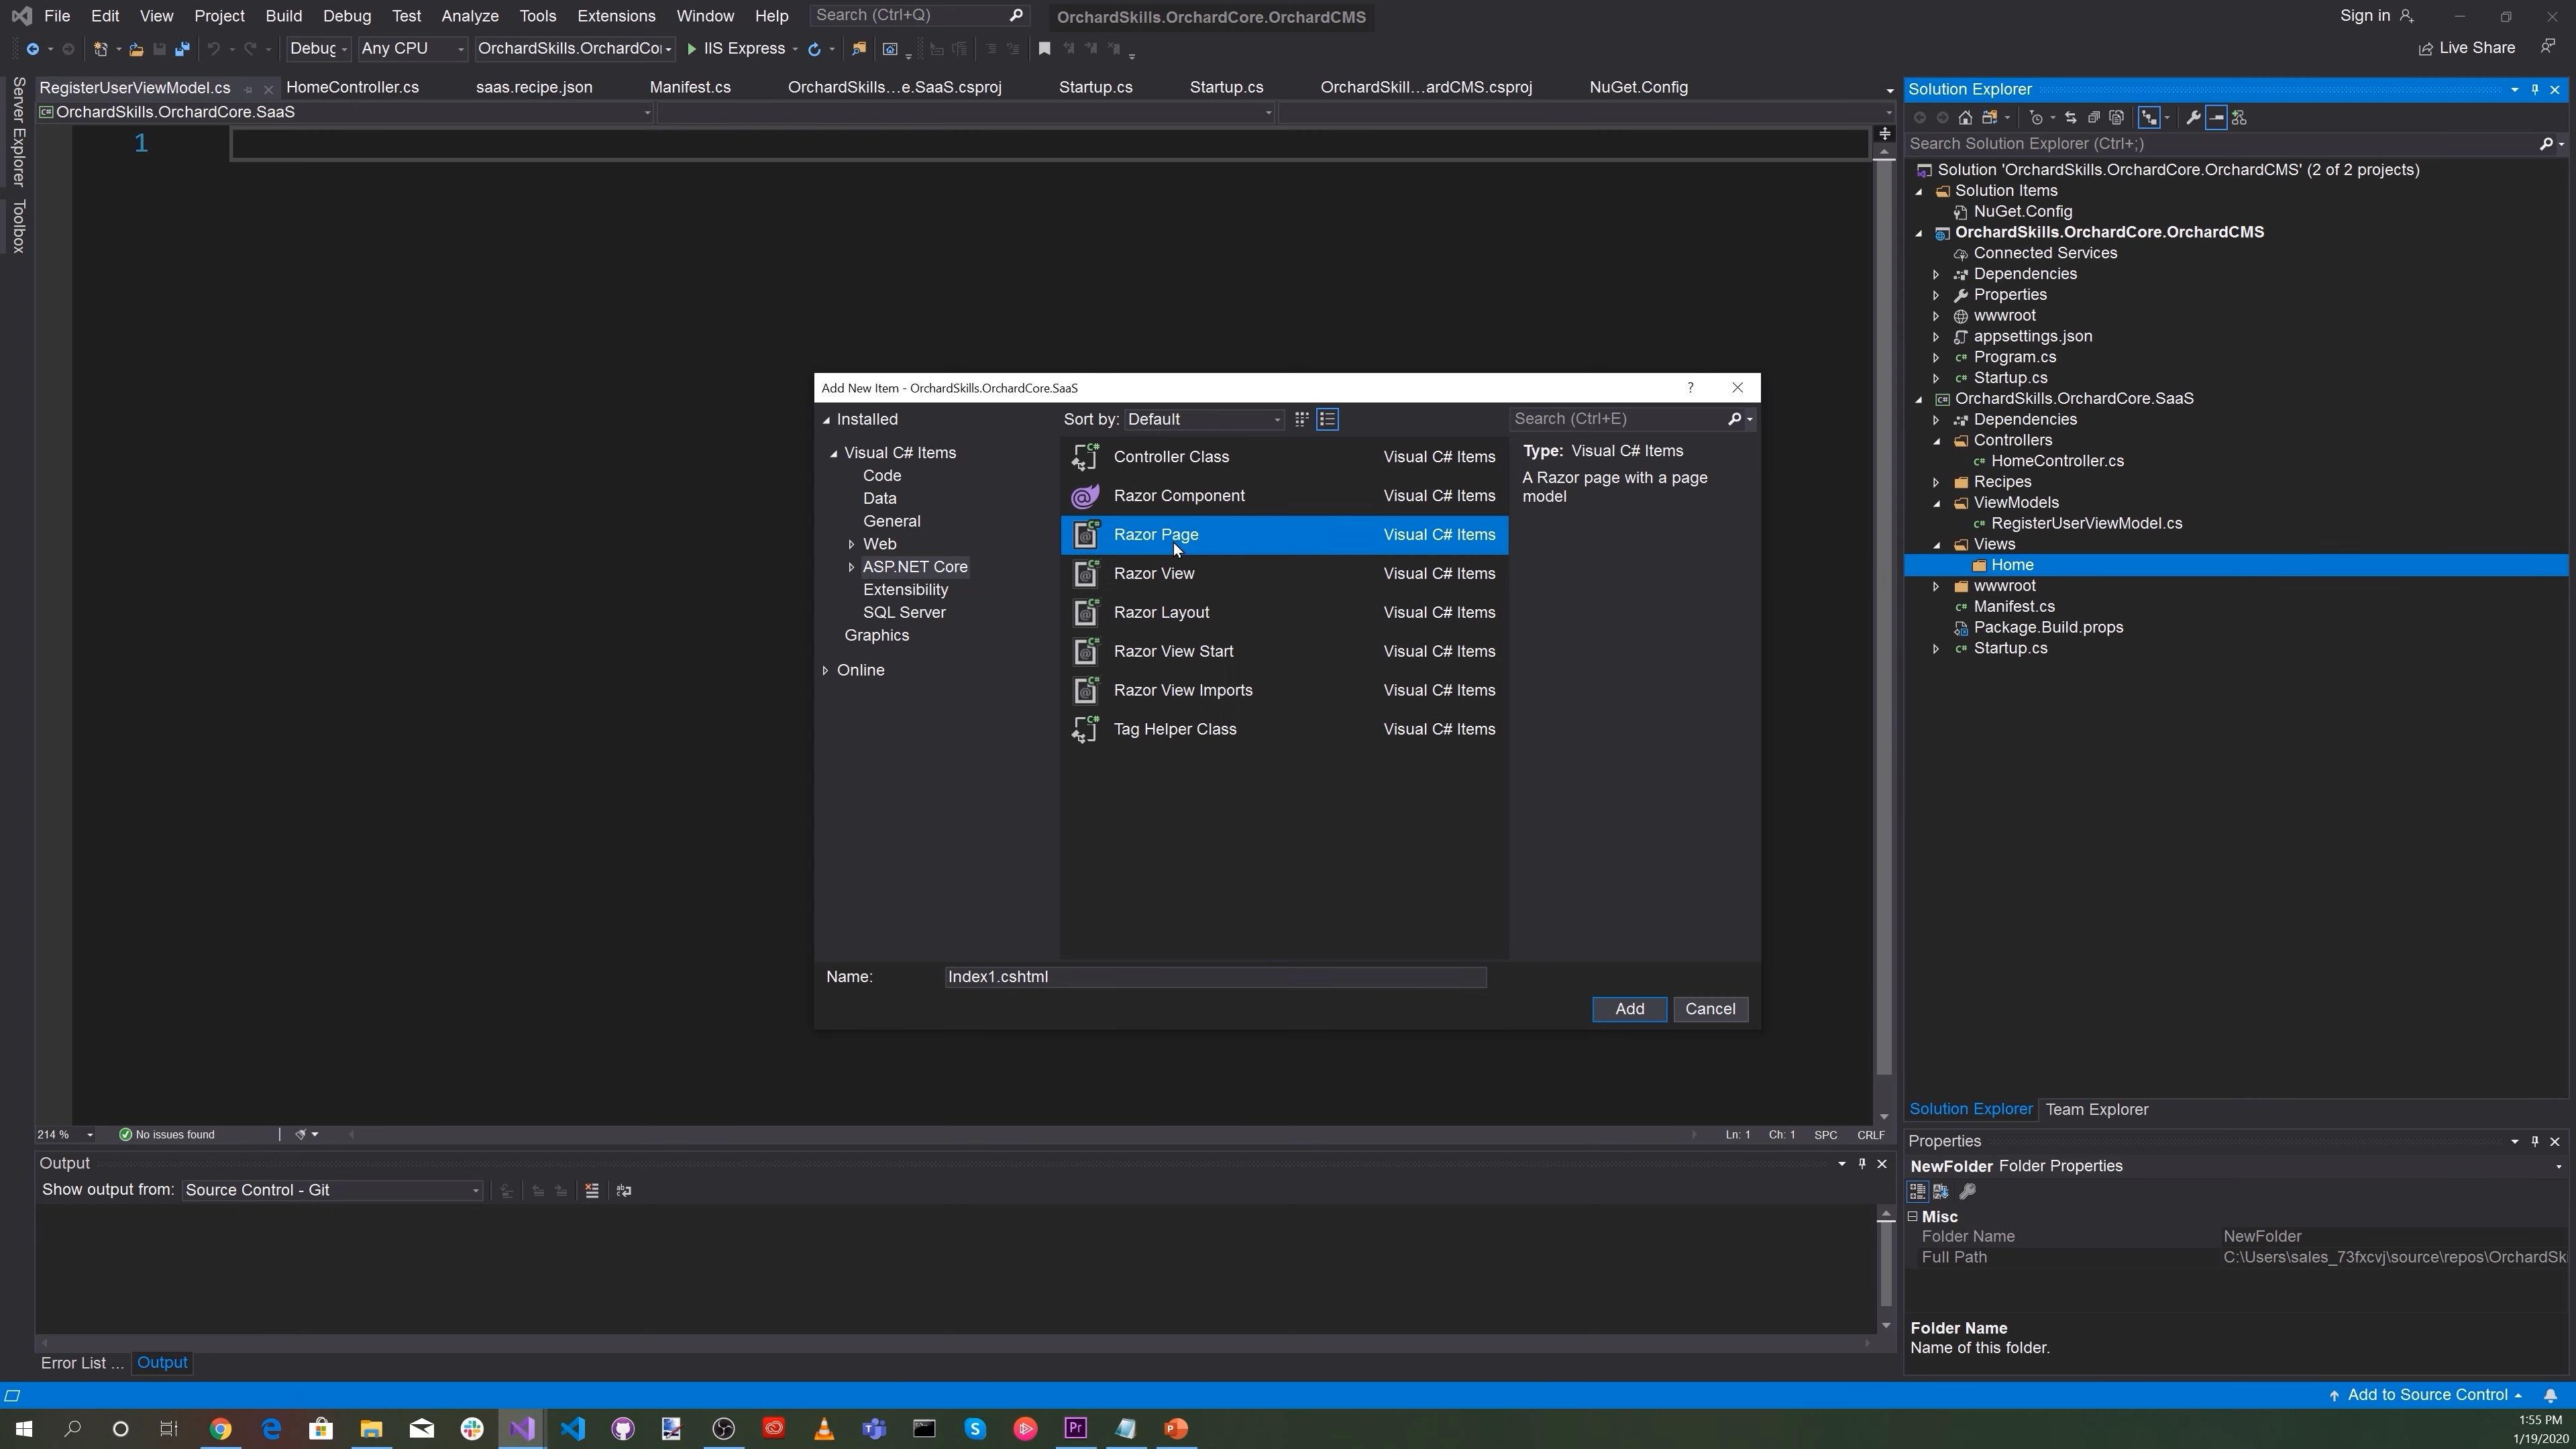Click Alphabetical sort icon in Properties panel
2576x1449 pixels.
click(x=1941, y=1192)
